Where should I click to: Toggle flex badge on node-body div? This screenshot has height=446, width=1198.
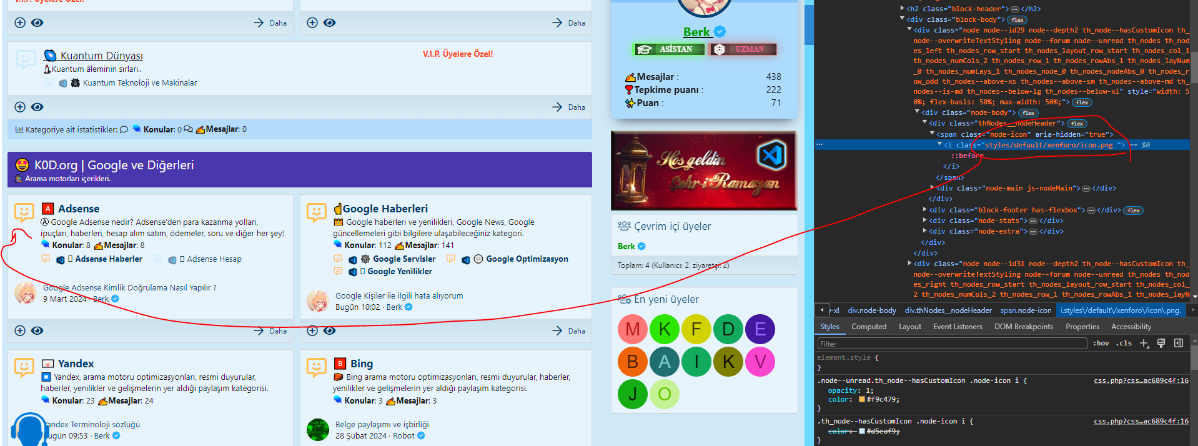pos(1028,113)
